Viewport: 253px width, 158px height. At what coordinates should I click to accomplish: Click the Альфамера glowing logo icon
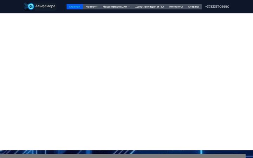pos(29,6)
